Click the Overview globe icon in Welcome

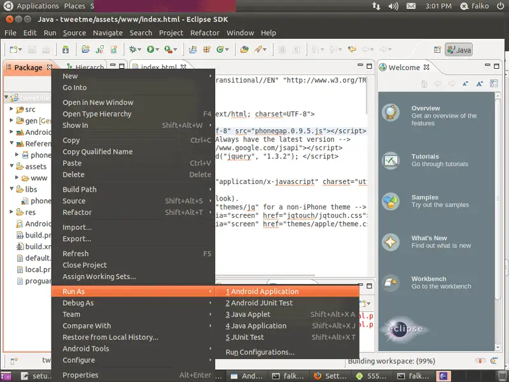[x=391, y=113]
